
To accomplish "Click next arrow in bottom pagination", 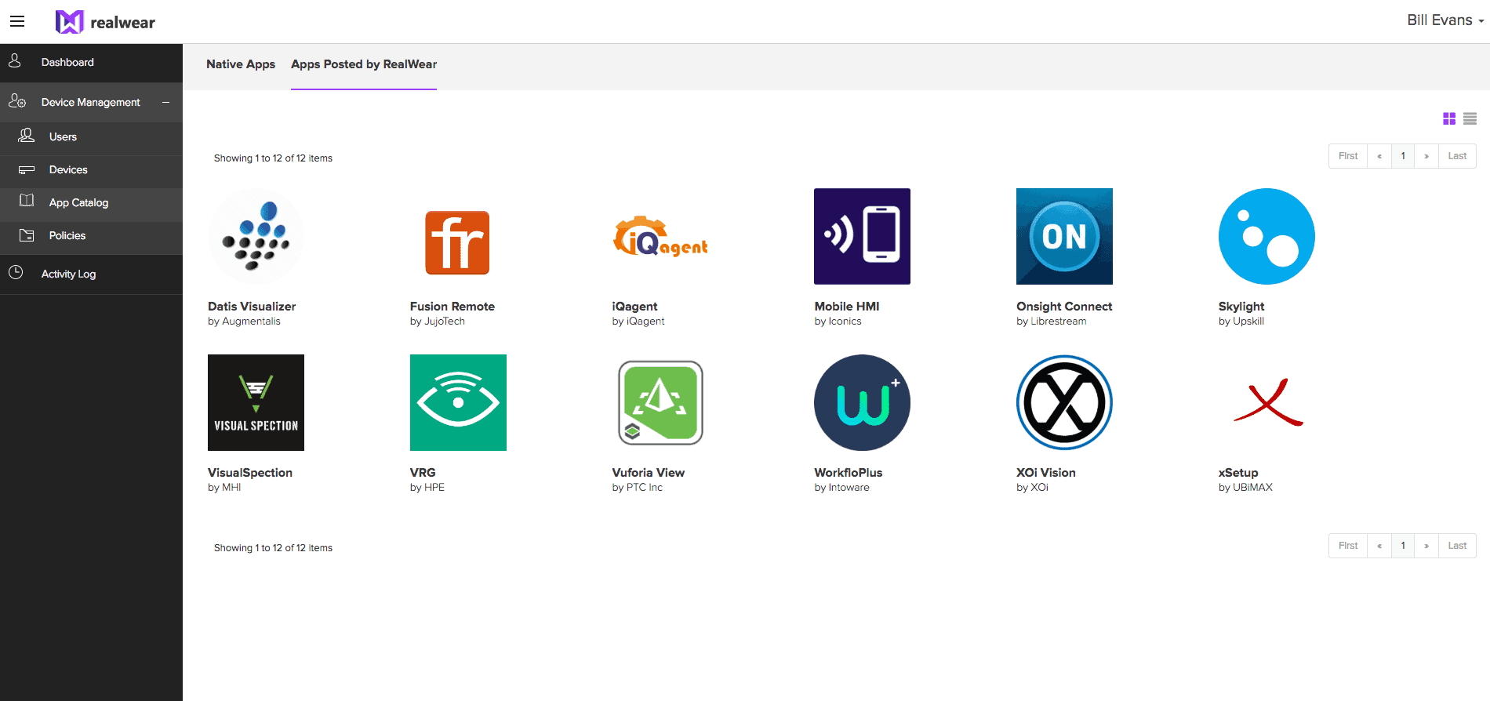I will click(x=1426, y=546).
